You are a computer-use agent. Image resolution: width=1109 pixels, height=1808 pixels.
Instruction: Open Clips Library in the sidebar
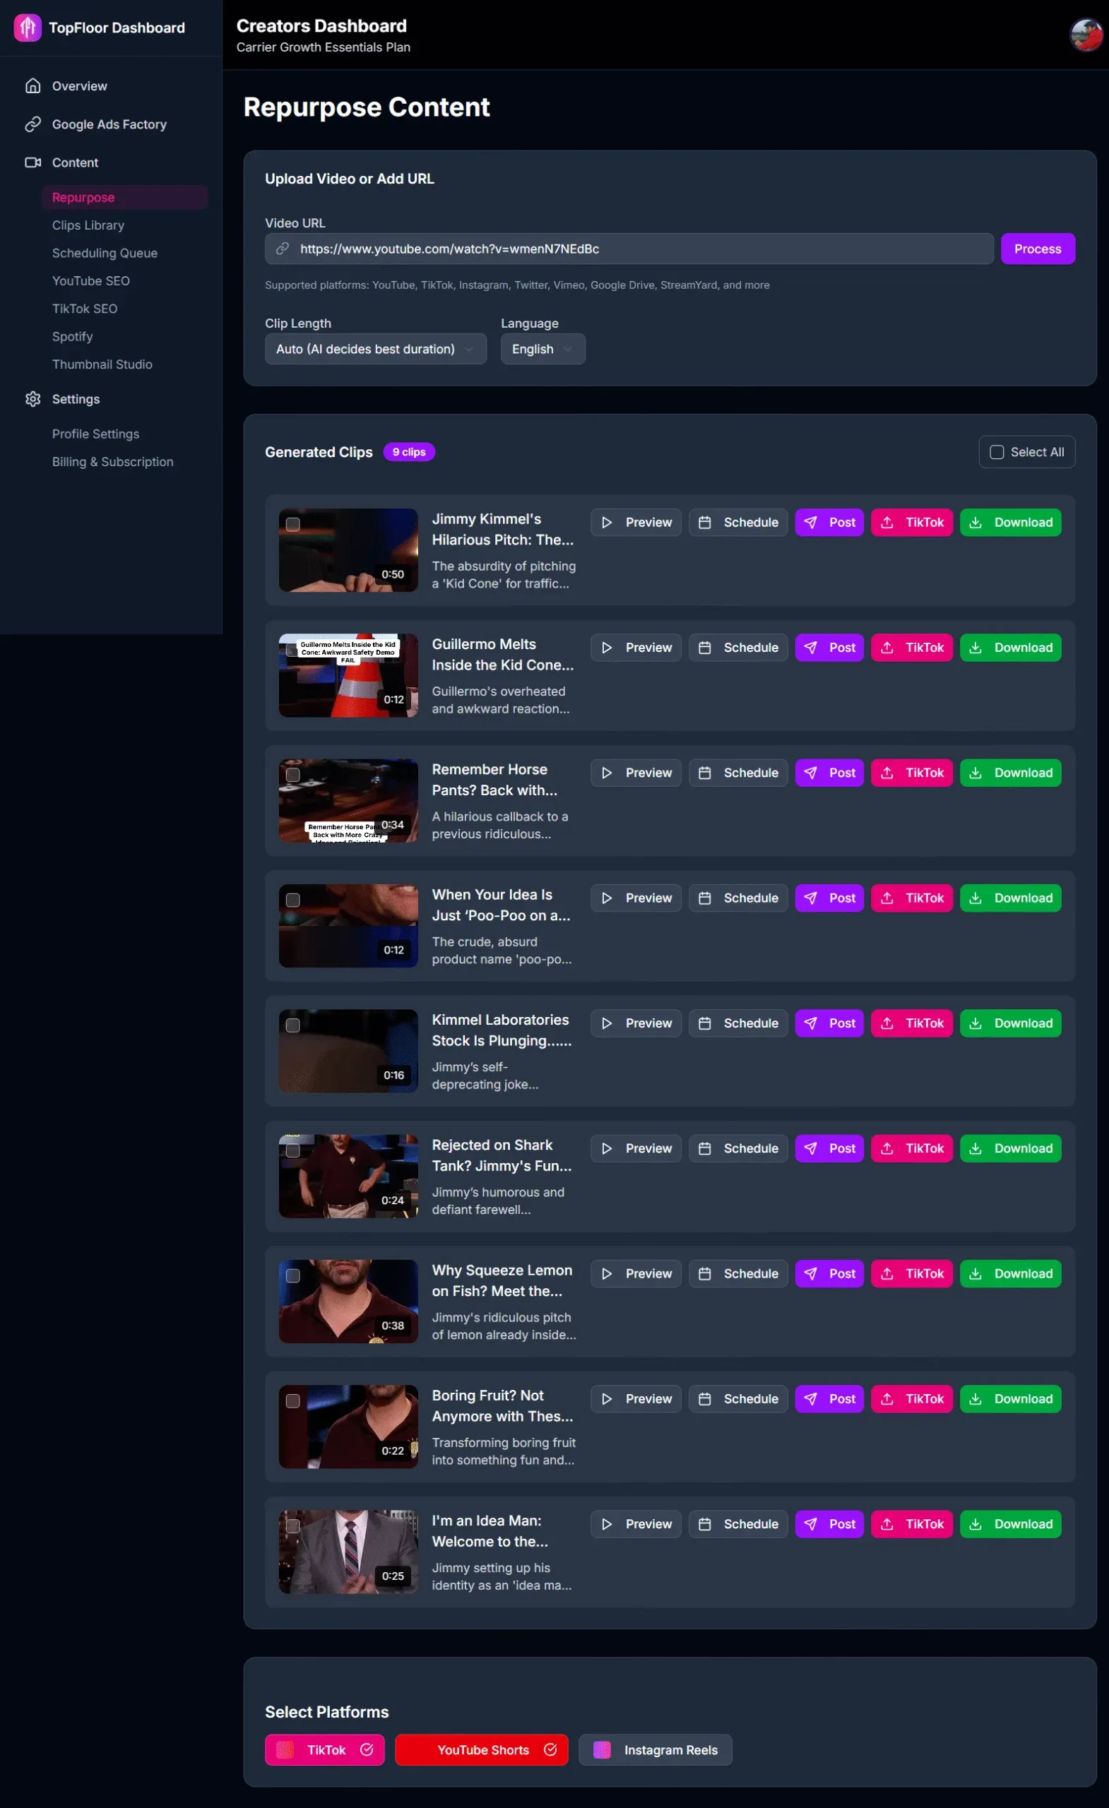tap(88, 225)
